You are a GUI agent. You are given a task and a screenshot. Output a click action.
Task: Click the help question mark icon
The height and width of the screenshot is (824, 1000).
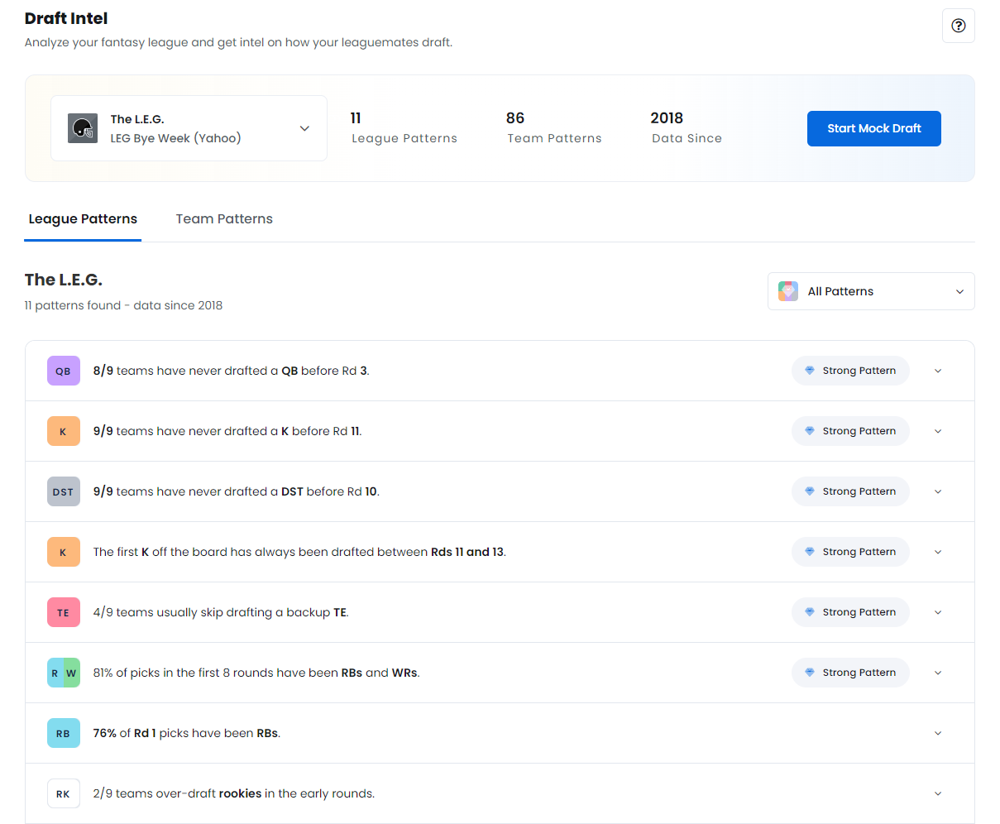pos(958,26)
